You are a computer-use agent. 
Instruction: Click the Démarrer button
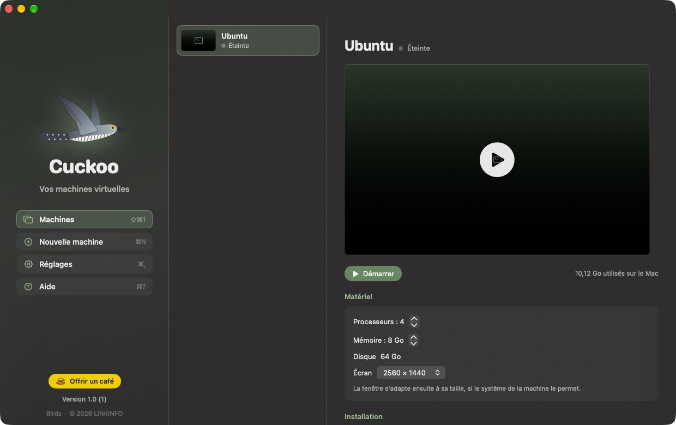tap(373, 274)
